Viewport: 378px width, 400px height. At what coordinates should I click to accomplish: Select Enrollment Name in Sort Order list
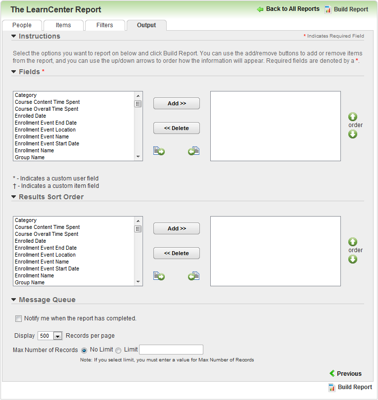pyautogui.click(x=74, y=275)
